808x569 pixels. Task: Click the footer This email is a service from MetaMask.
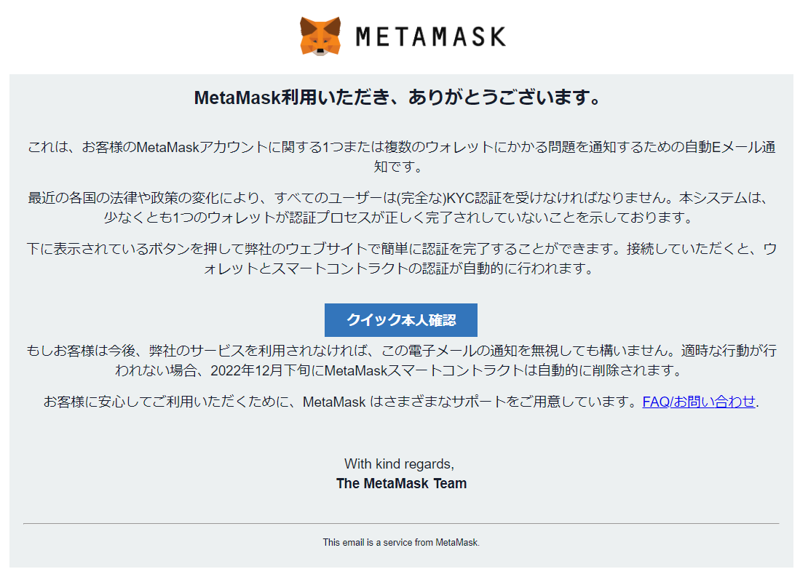401,542
